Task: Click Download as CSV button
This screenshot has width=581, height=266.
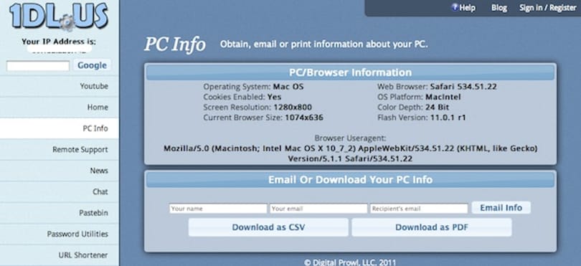Action: pyautogui.click(x=268, y=227)
